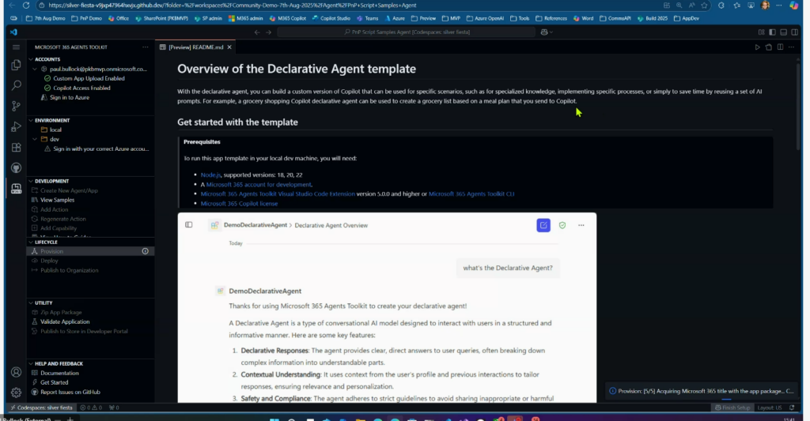The height and width of the screenshot is (421, 810).
Task: Open the 7th Aug Demo bookmark folder
Action: tap(45, 19)
